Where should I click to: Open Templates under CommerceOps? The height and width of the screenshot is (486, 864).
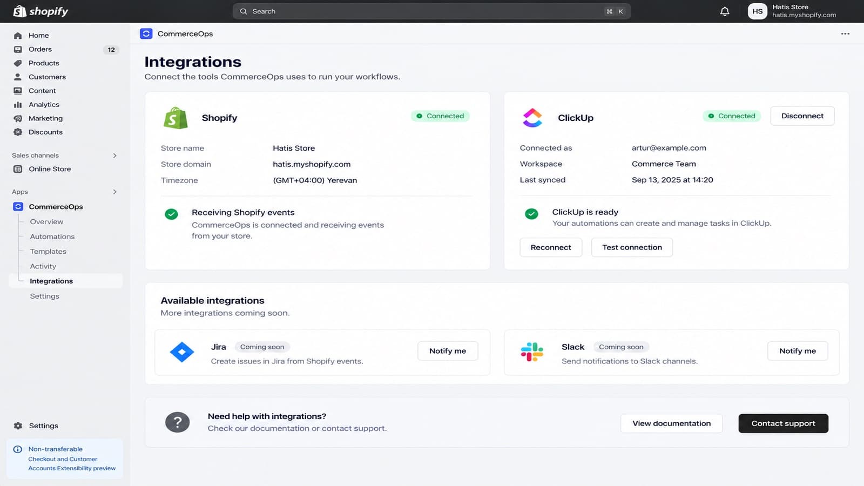(x=48, y=251)
